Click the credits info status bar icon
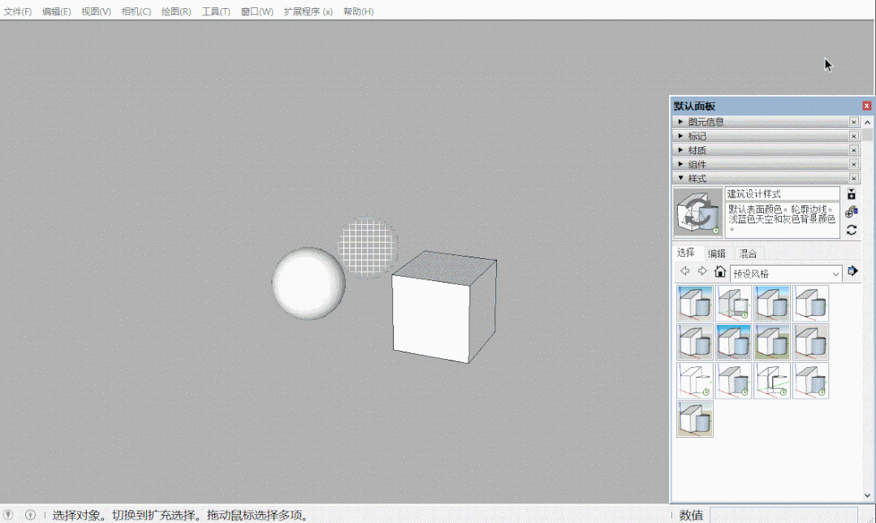Screen dimensions: 876x523 point(30,515)
